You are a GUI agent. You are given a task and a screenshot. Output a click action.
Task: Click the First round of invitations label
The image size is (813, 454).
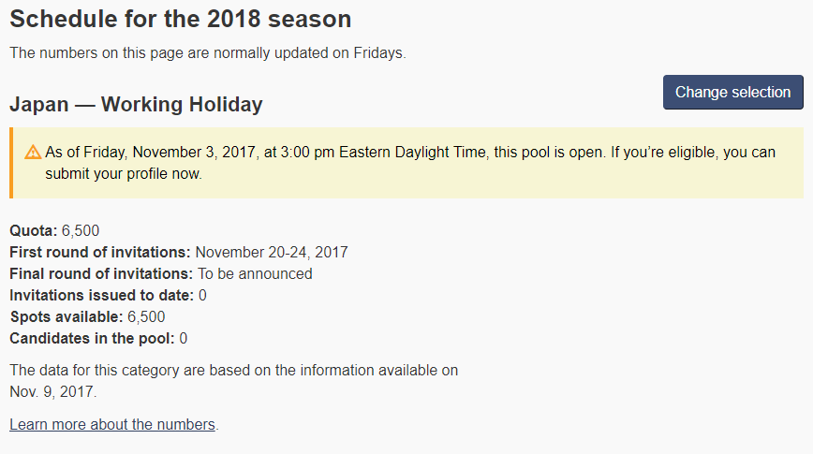[x=100, y=253]
